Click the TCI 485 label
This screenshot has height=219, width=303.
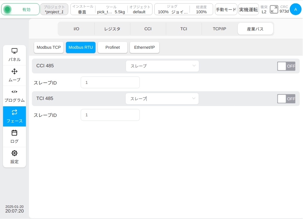tap(45, 98)
